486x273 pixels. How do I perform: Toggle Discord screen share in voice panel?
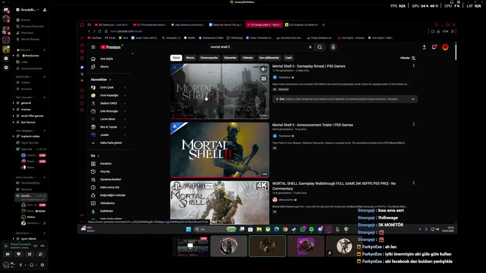tap(19, 254)
